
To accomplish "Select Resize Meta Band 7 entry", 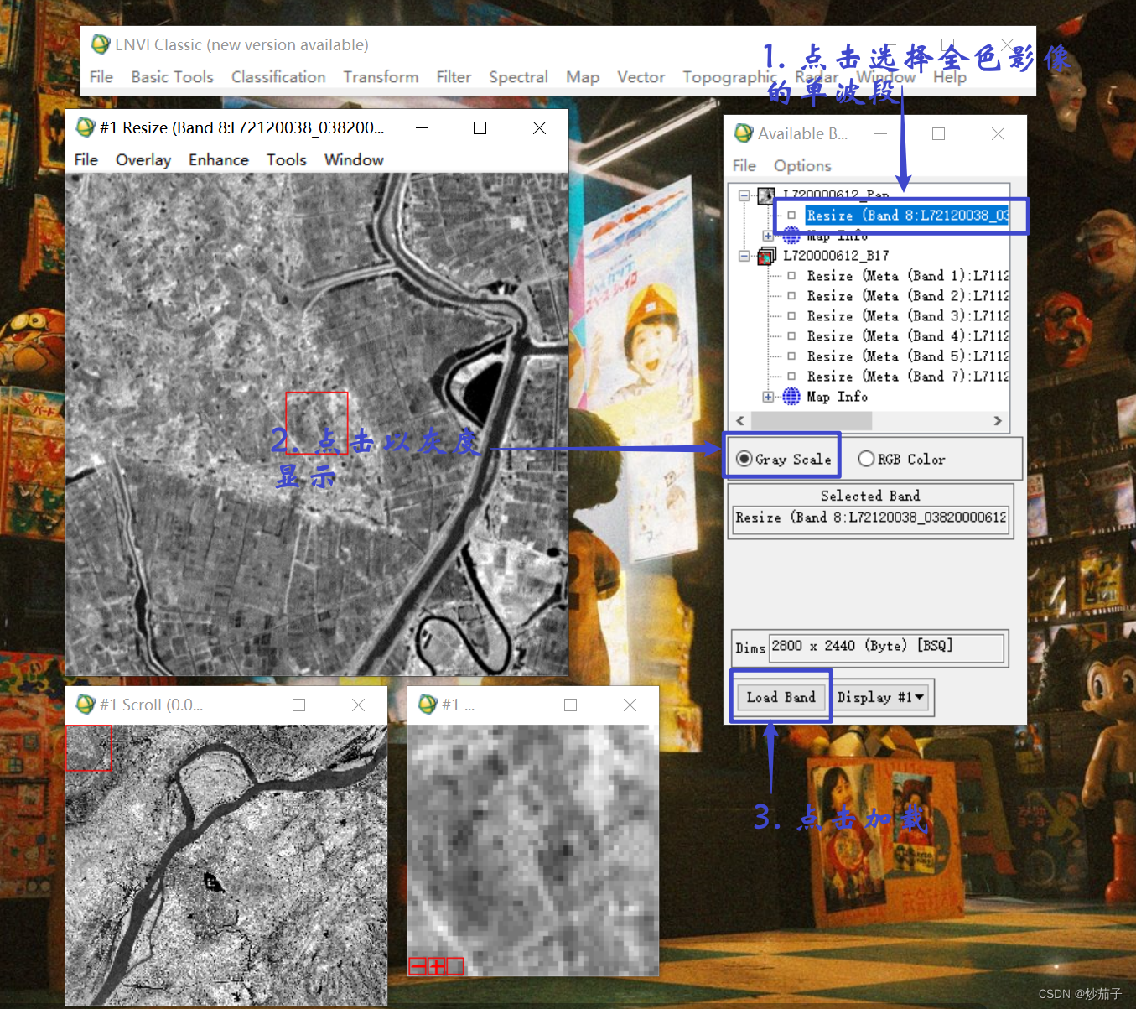I will tap(907, 377).
